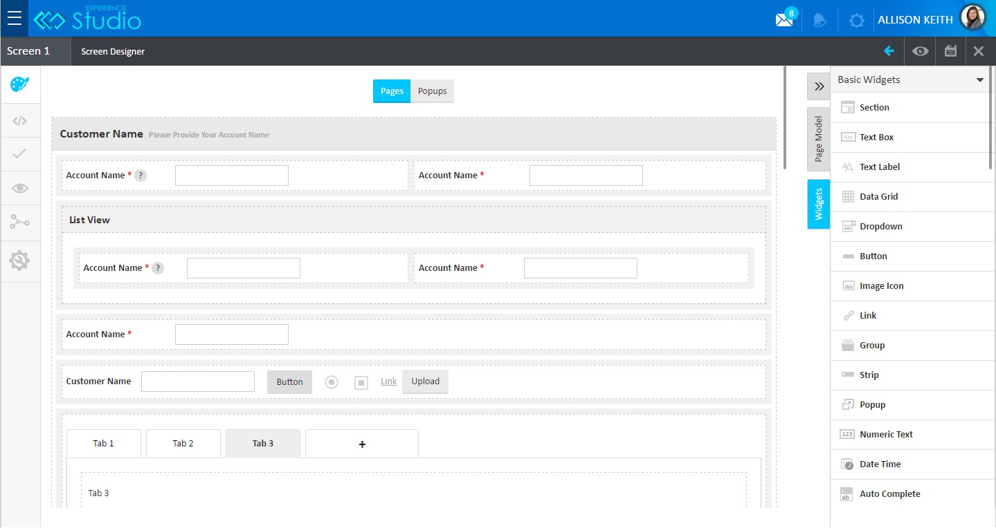Select the radio button widget in Customer Name row

coord(332,382)
